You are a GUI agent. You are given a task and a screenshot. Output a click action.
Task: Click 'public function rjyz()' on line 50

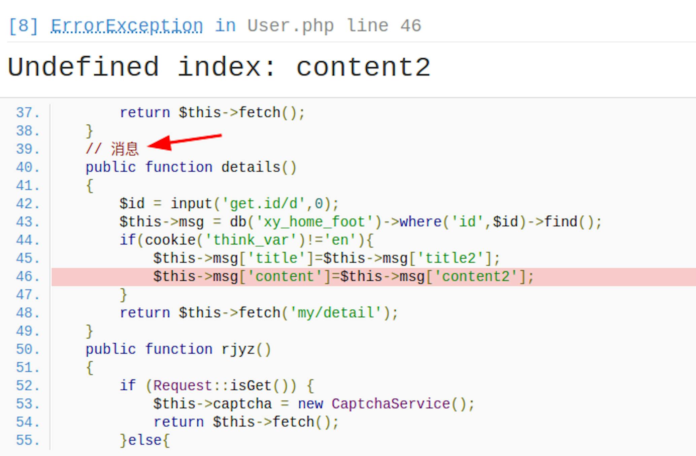(178, 349)
